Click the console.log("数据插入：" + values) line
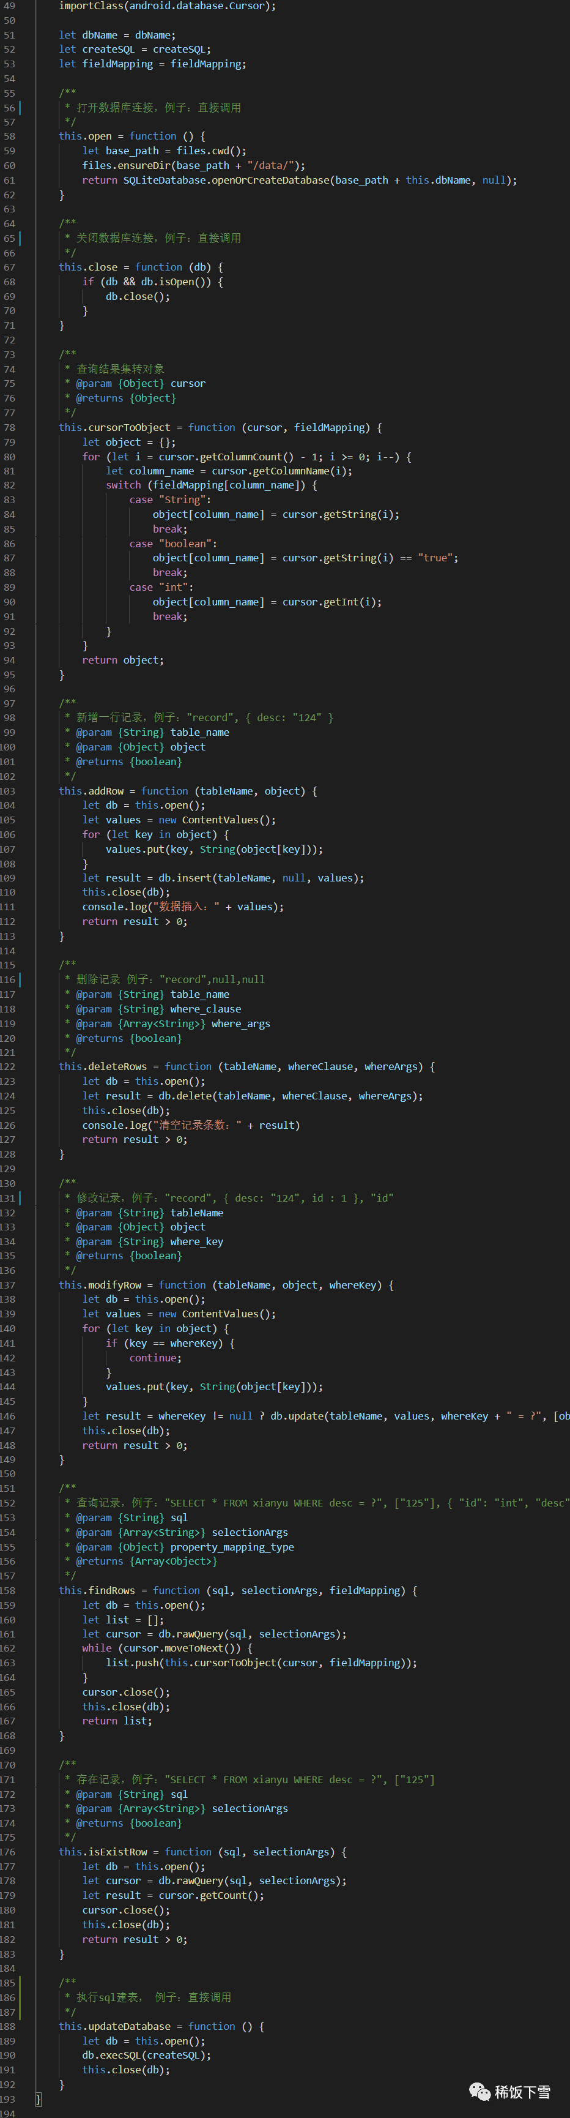 point(183,907)
